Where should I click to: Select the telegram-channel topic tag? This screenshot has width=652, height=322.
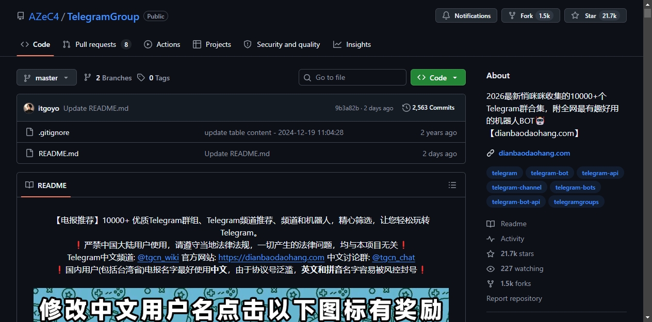click(x=517, y=188)
